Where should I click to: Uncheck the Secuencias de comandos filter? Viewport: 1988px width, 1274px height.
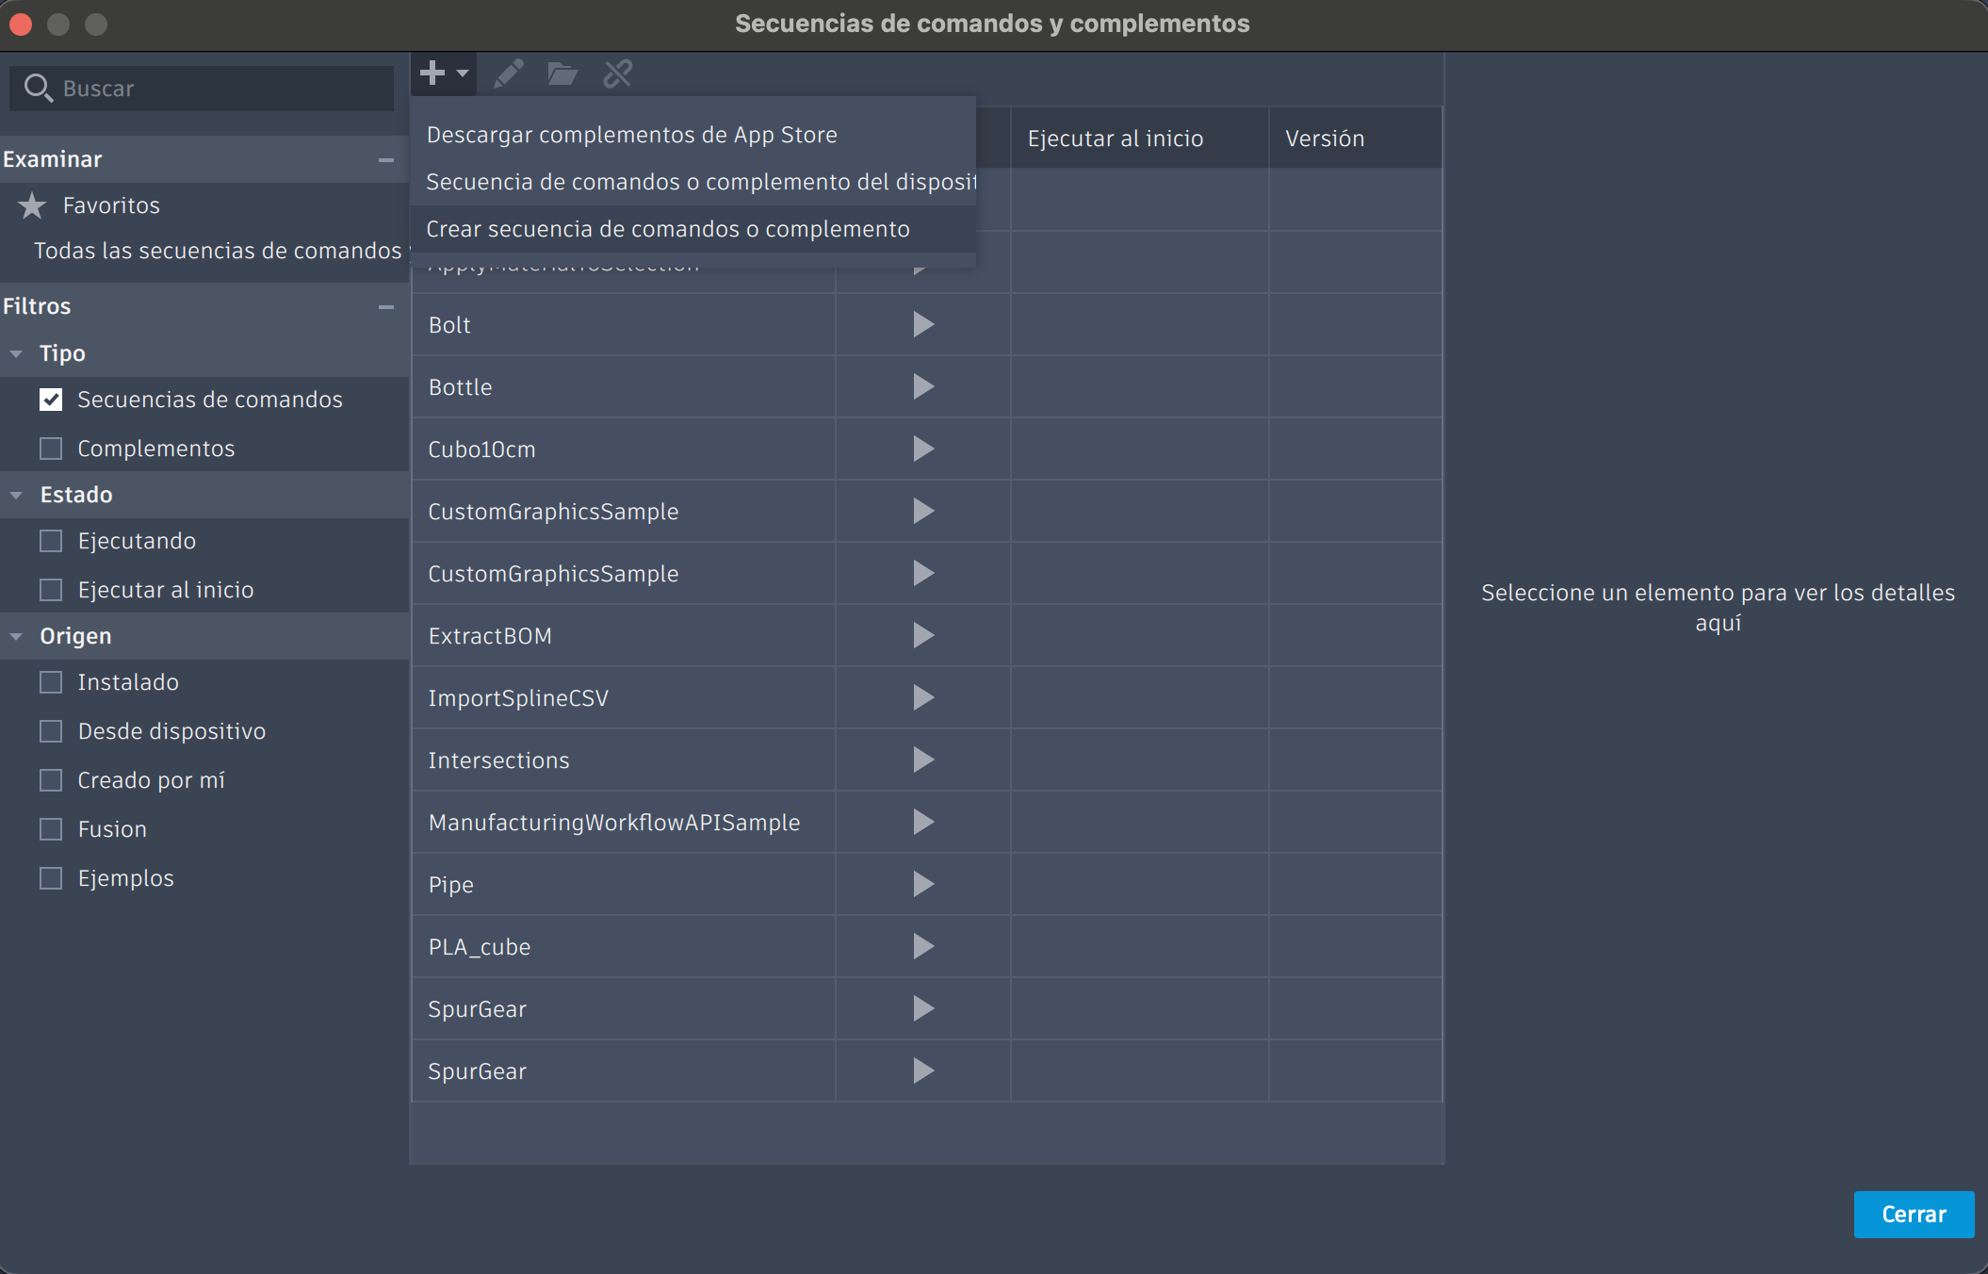51,400
